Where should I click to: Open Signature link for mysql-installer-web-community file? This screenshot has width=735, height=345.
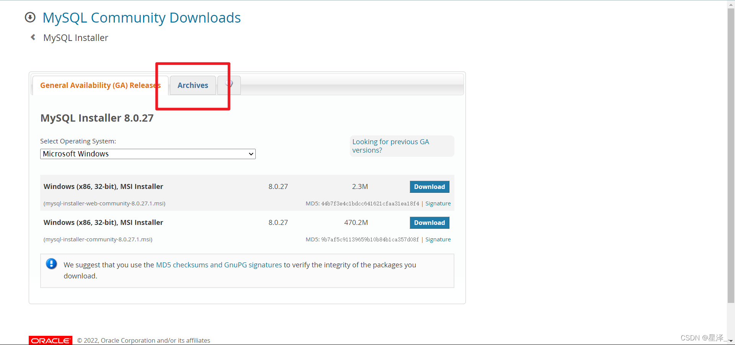438,203
